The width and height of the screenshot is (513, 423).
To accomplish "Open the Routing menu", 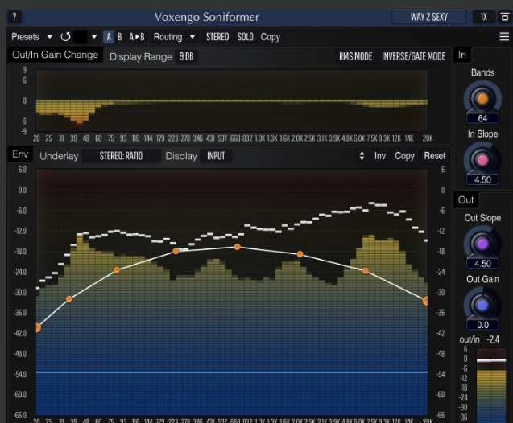I will 168,36.
